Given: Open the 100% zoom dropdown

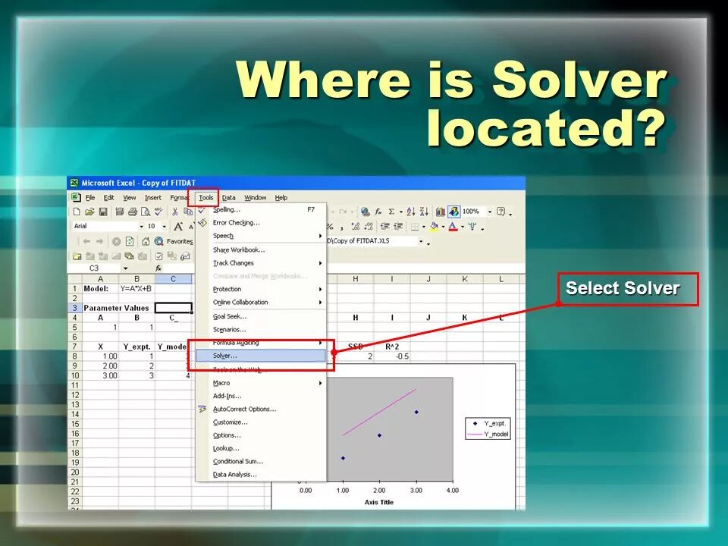Looking at the screenshot, I should [490, 212].
